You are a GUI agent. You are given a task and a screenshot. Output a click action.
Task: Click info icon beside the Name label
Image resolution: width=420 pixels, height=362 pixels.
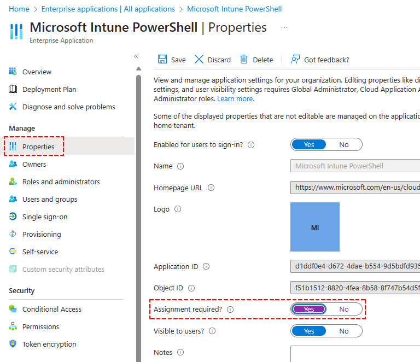pyautogui.click(x=180, y=166)
